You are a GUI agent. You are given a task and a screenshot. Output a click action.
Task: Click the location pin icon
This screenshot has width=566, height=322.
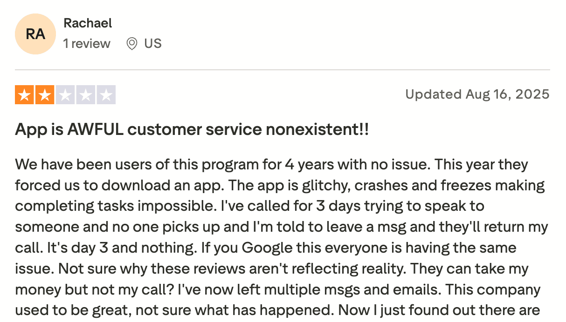[132, 44]
